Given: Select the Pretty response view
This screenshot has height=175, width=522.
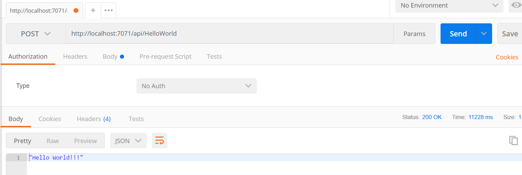Looking at the screenshot, I should click(22, 141).
